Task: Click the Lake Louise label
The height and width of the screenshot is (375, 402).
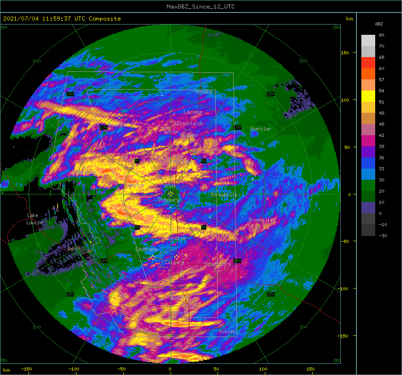Action: tap(34, 219)
